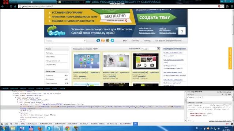
Task: Collapse the theme-catalog div node arrow
Action: (x=14, y=95)
